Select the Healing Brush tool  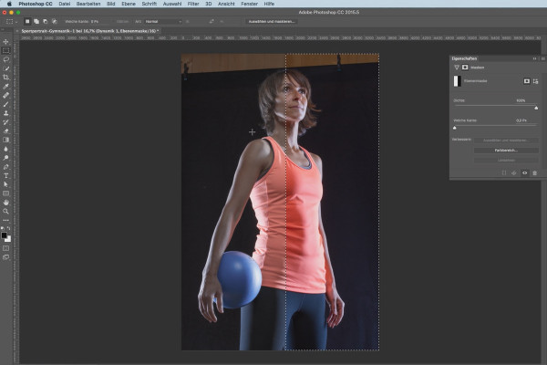coord(6,95)
